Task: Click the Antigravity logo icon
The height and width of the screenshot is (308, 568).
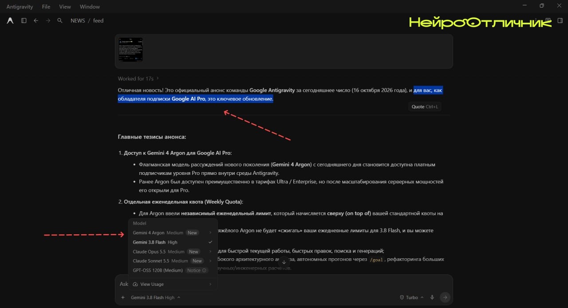Action: point(10,20)
